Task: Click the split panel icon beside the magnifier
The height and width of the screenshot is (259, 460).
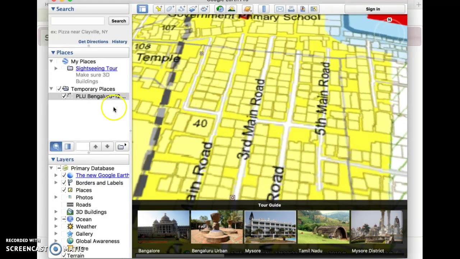Action: 68,146
